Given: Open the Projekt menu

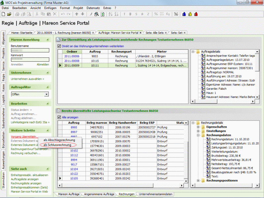Looking at the screenshot, I should 78,8.
